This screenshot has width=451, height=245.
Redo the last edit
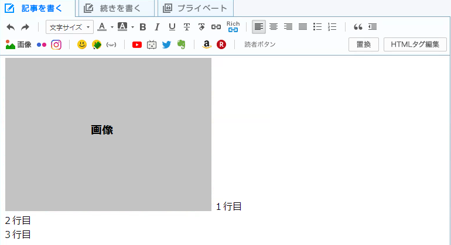(x=25, y=27)
